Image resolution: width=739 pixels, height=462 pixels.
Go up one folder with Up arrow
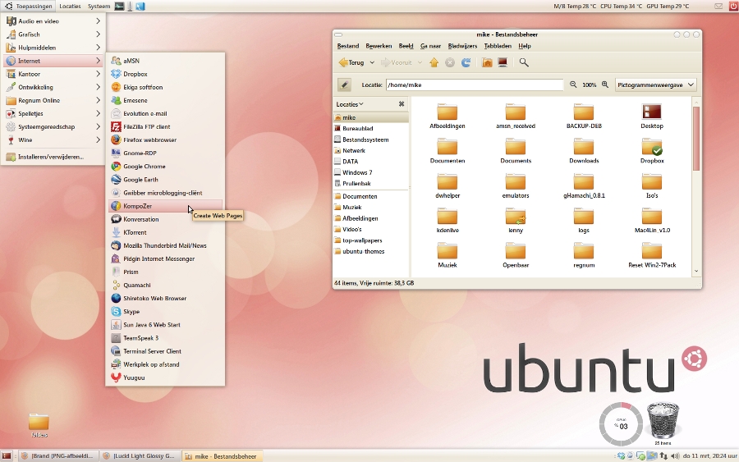(x=434, y=62)
